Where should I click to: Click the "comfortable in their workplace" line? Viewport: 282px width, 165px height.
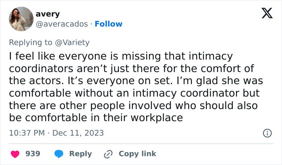coord(96,118)
